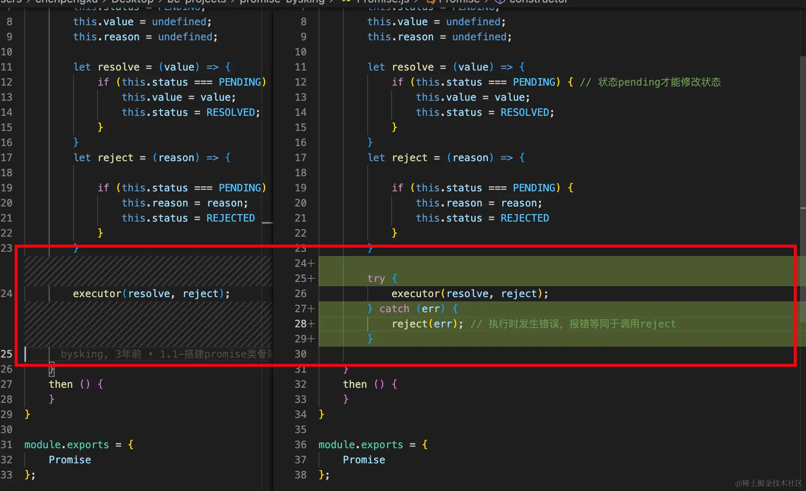The image size is (806, 491).
Task: Place cursor on reject(err); statement
Action: [x=427, y=324]
